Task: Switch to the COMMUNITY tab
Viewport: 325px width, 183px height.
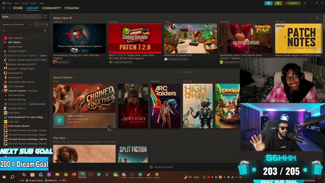Action: (52, 8)
